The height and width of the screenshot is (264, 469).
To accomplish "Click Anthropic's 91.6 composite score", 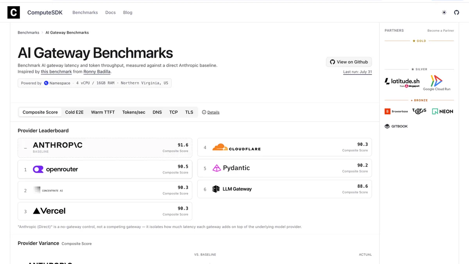I will point(183,145).
